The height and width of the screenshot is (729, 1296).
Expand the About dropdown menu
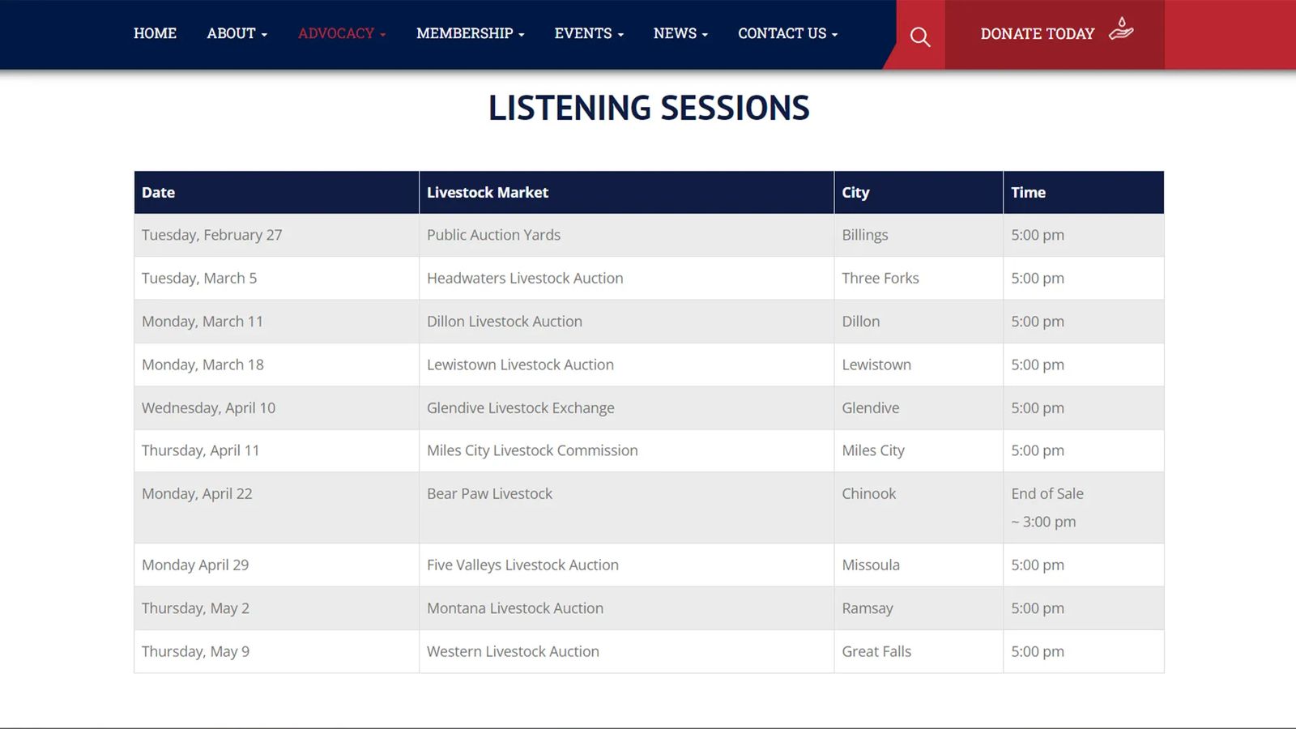237,33
